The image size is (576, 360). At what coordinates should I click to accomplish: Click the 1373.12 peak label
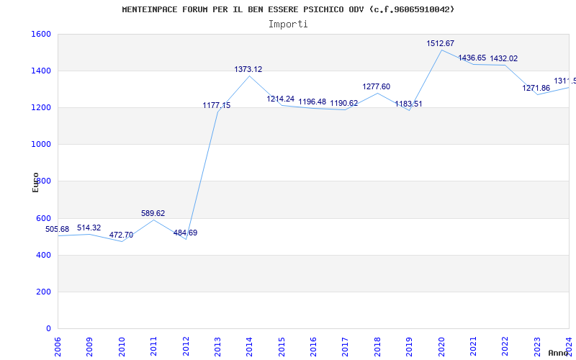click(x=248, y=69)
